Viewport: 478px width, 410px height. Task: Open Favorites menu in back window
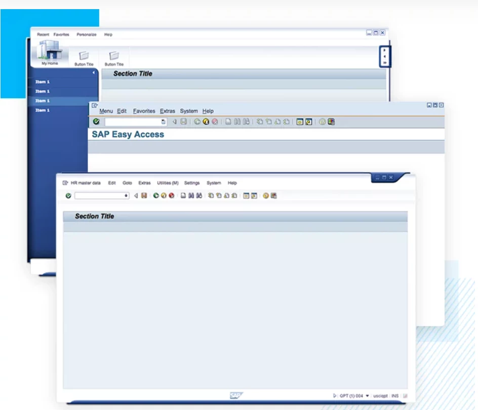pos(61,34)
